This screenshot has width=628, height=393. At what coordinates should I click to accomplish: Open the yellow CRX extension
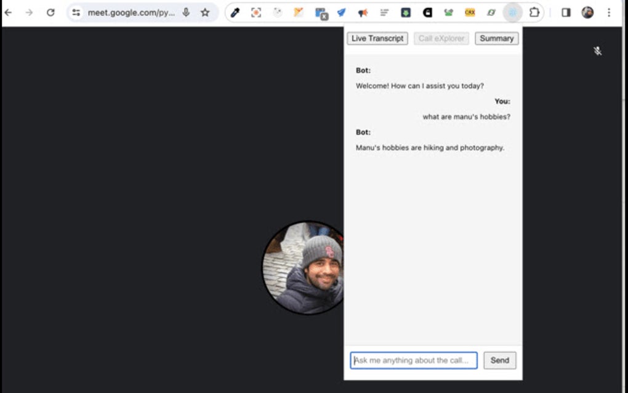point(470,12)
